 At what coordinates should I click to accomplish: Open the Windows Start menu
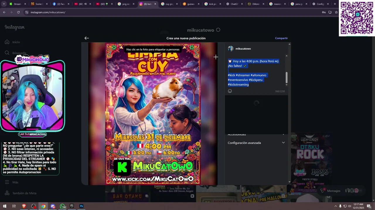(4, 206)
